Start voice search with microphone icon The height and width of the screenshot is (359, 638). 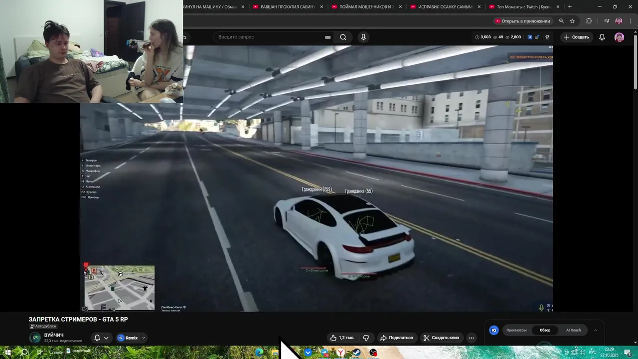pos(363,37)
